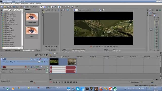Select BCC 3D Image Shatter effect
This screenshot has width=162, height=91.
10,14
